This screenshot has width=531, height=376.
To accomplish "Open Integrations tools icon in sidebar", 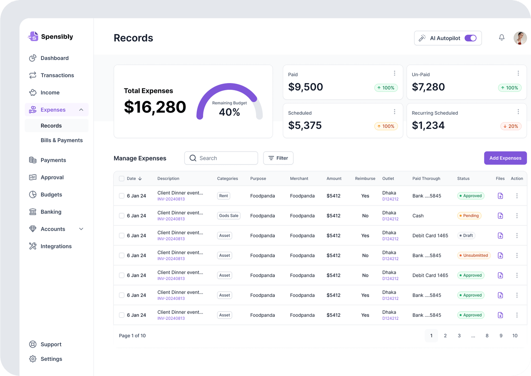I will point(33,246).
